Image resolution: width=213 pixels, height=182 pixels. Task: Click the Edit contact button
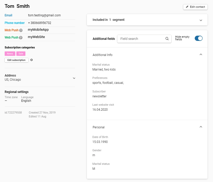point(195,7)
